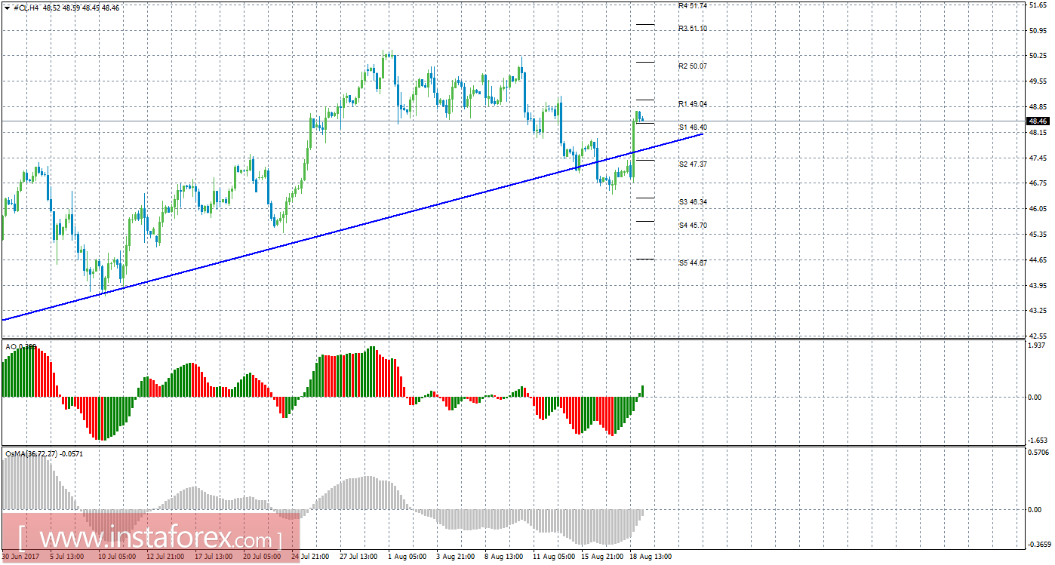Click the -1.653 value on AO scale
Image resolution: width=1055 pixels, height=565 pixels.
pyautogui.click(x=1038, y=440)
